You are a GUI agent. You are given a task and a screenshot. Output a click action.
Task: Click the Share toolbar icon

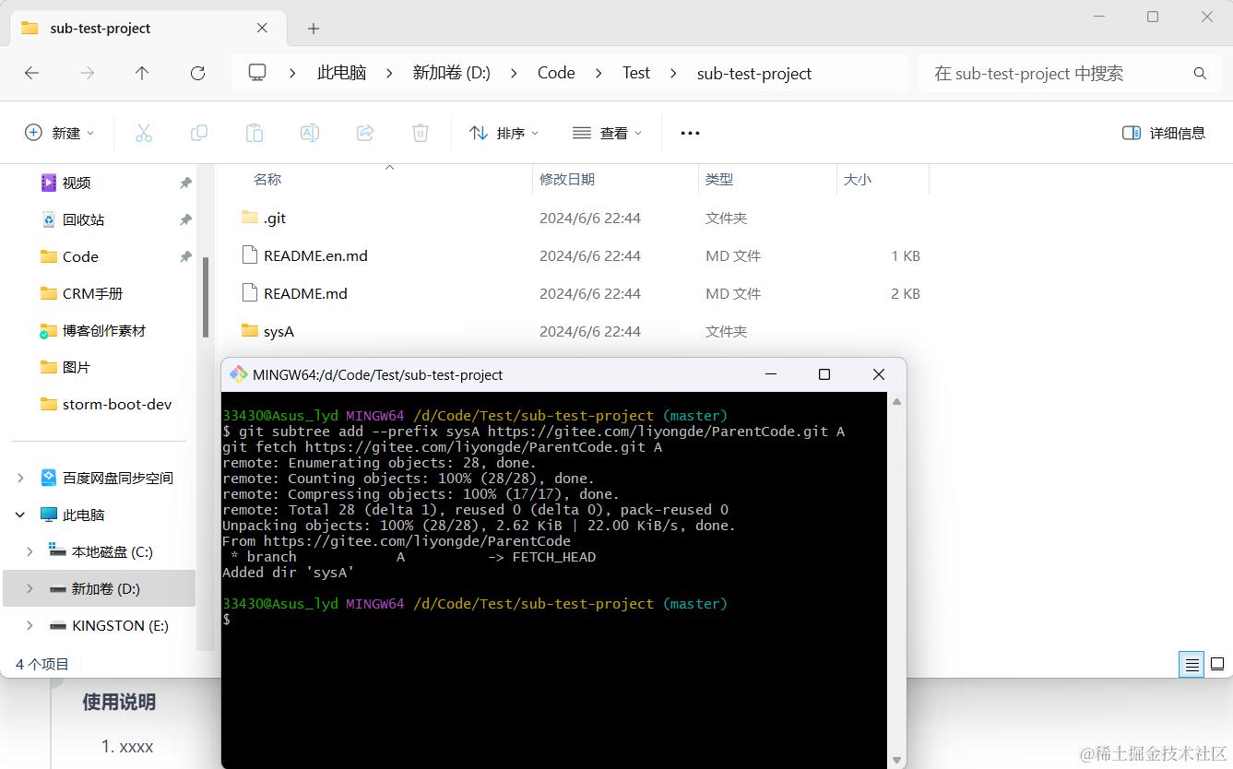click(x=365, y=133)
